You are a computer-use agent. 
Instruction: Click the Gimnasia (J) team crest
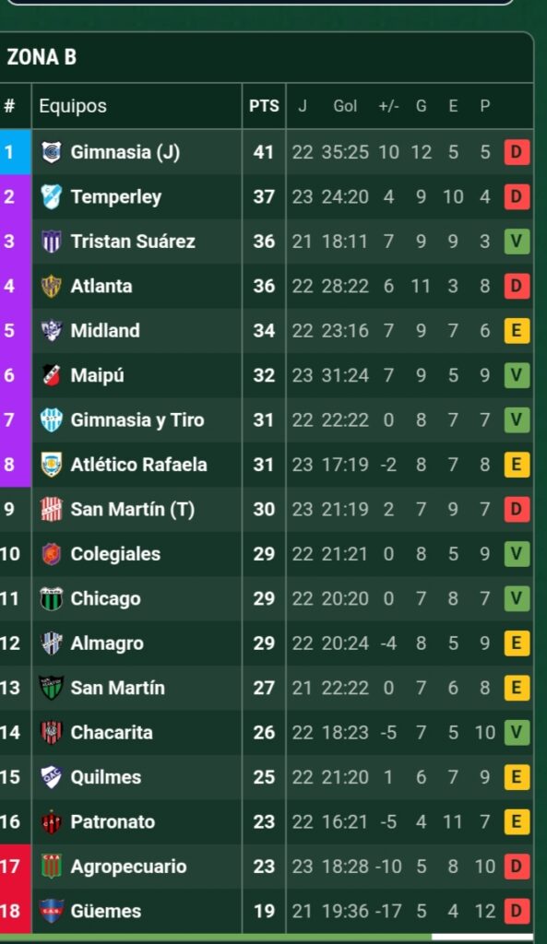[x=52, y=152]
